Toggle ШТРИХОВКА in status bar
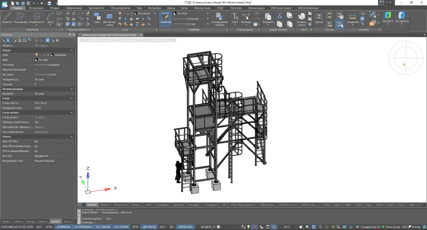 pos(186,227)
